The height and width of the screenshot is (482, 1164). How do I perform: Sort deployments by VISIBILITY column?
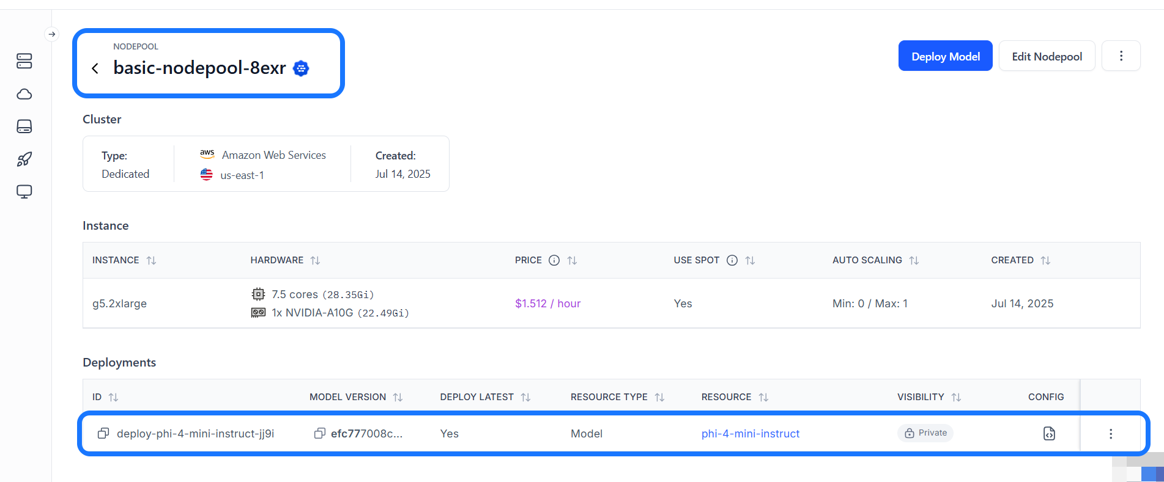[x=956, y=397]
